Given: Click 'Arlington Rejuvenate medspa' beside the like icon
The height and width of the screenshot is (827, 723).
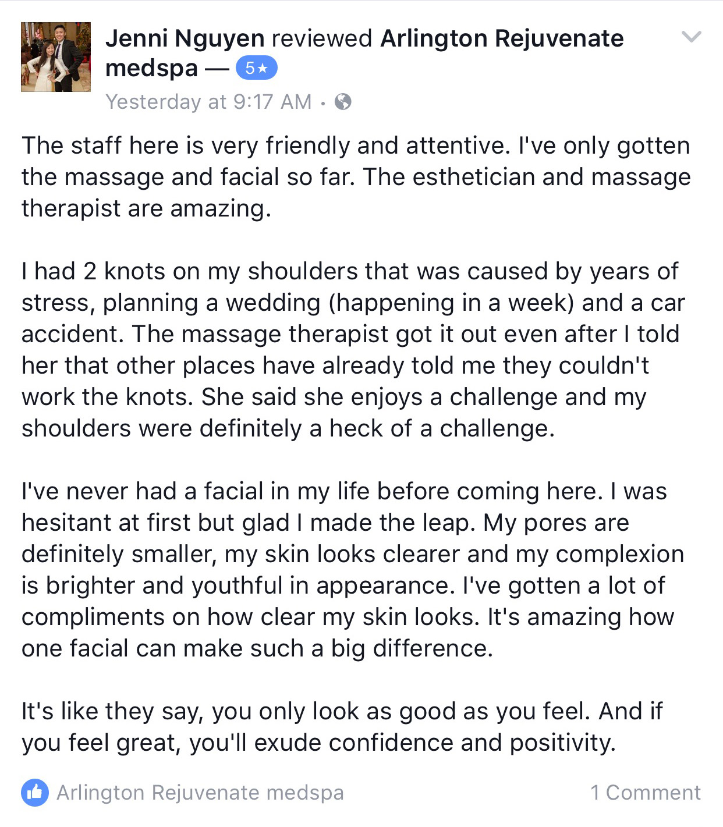Looking at the screenshot, I should click(200, 793).
